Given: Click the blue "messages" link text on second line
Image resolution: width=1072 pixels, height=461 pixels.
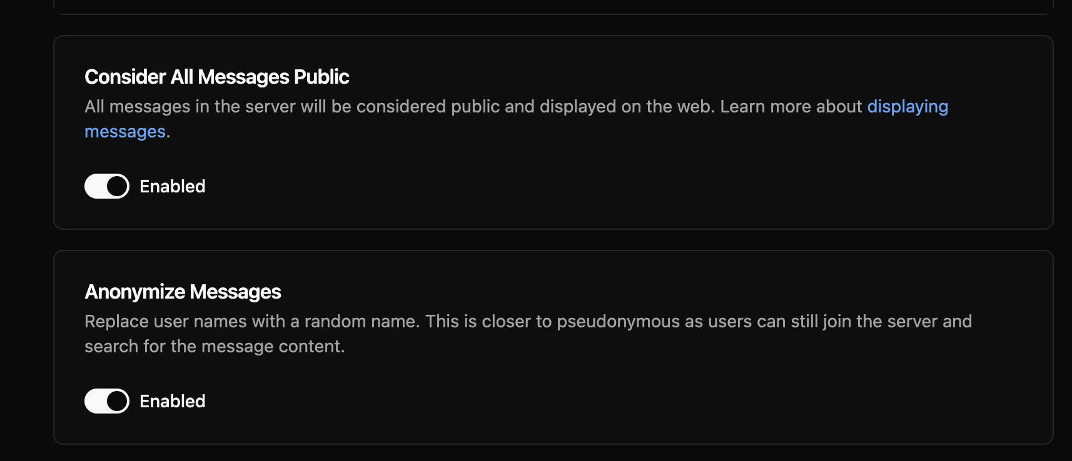Looking at the screenshot, I should click(x=125, y=132).
